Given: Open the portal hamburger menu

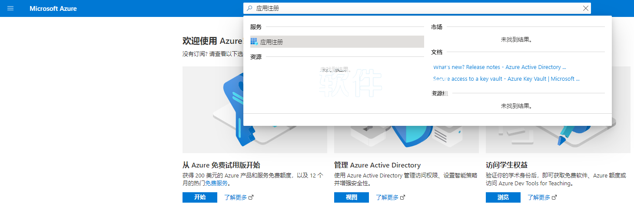Looking at the screenshot, I should tap(10, 8).
